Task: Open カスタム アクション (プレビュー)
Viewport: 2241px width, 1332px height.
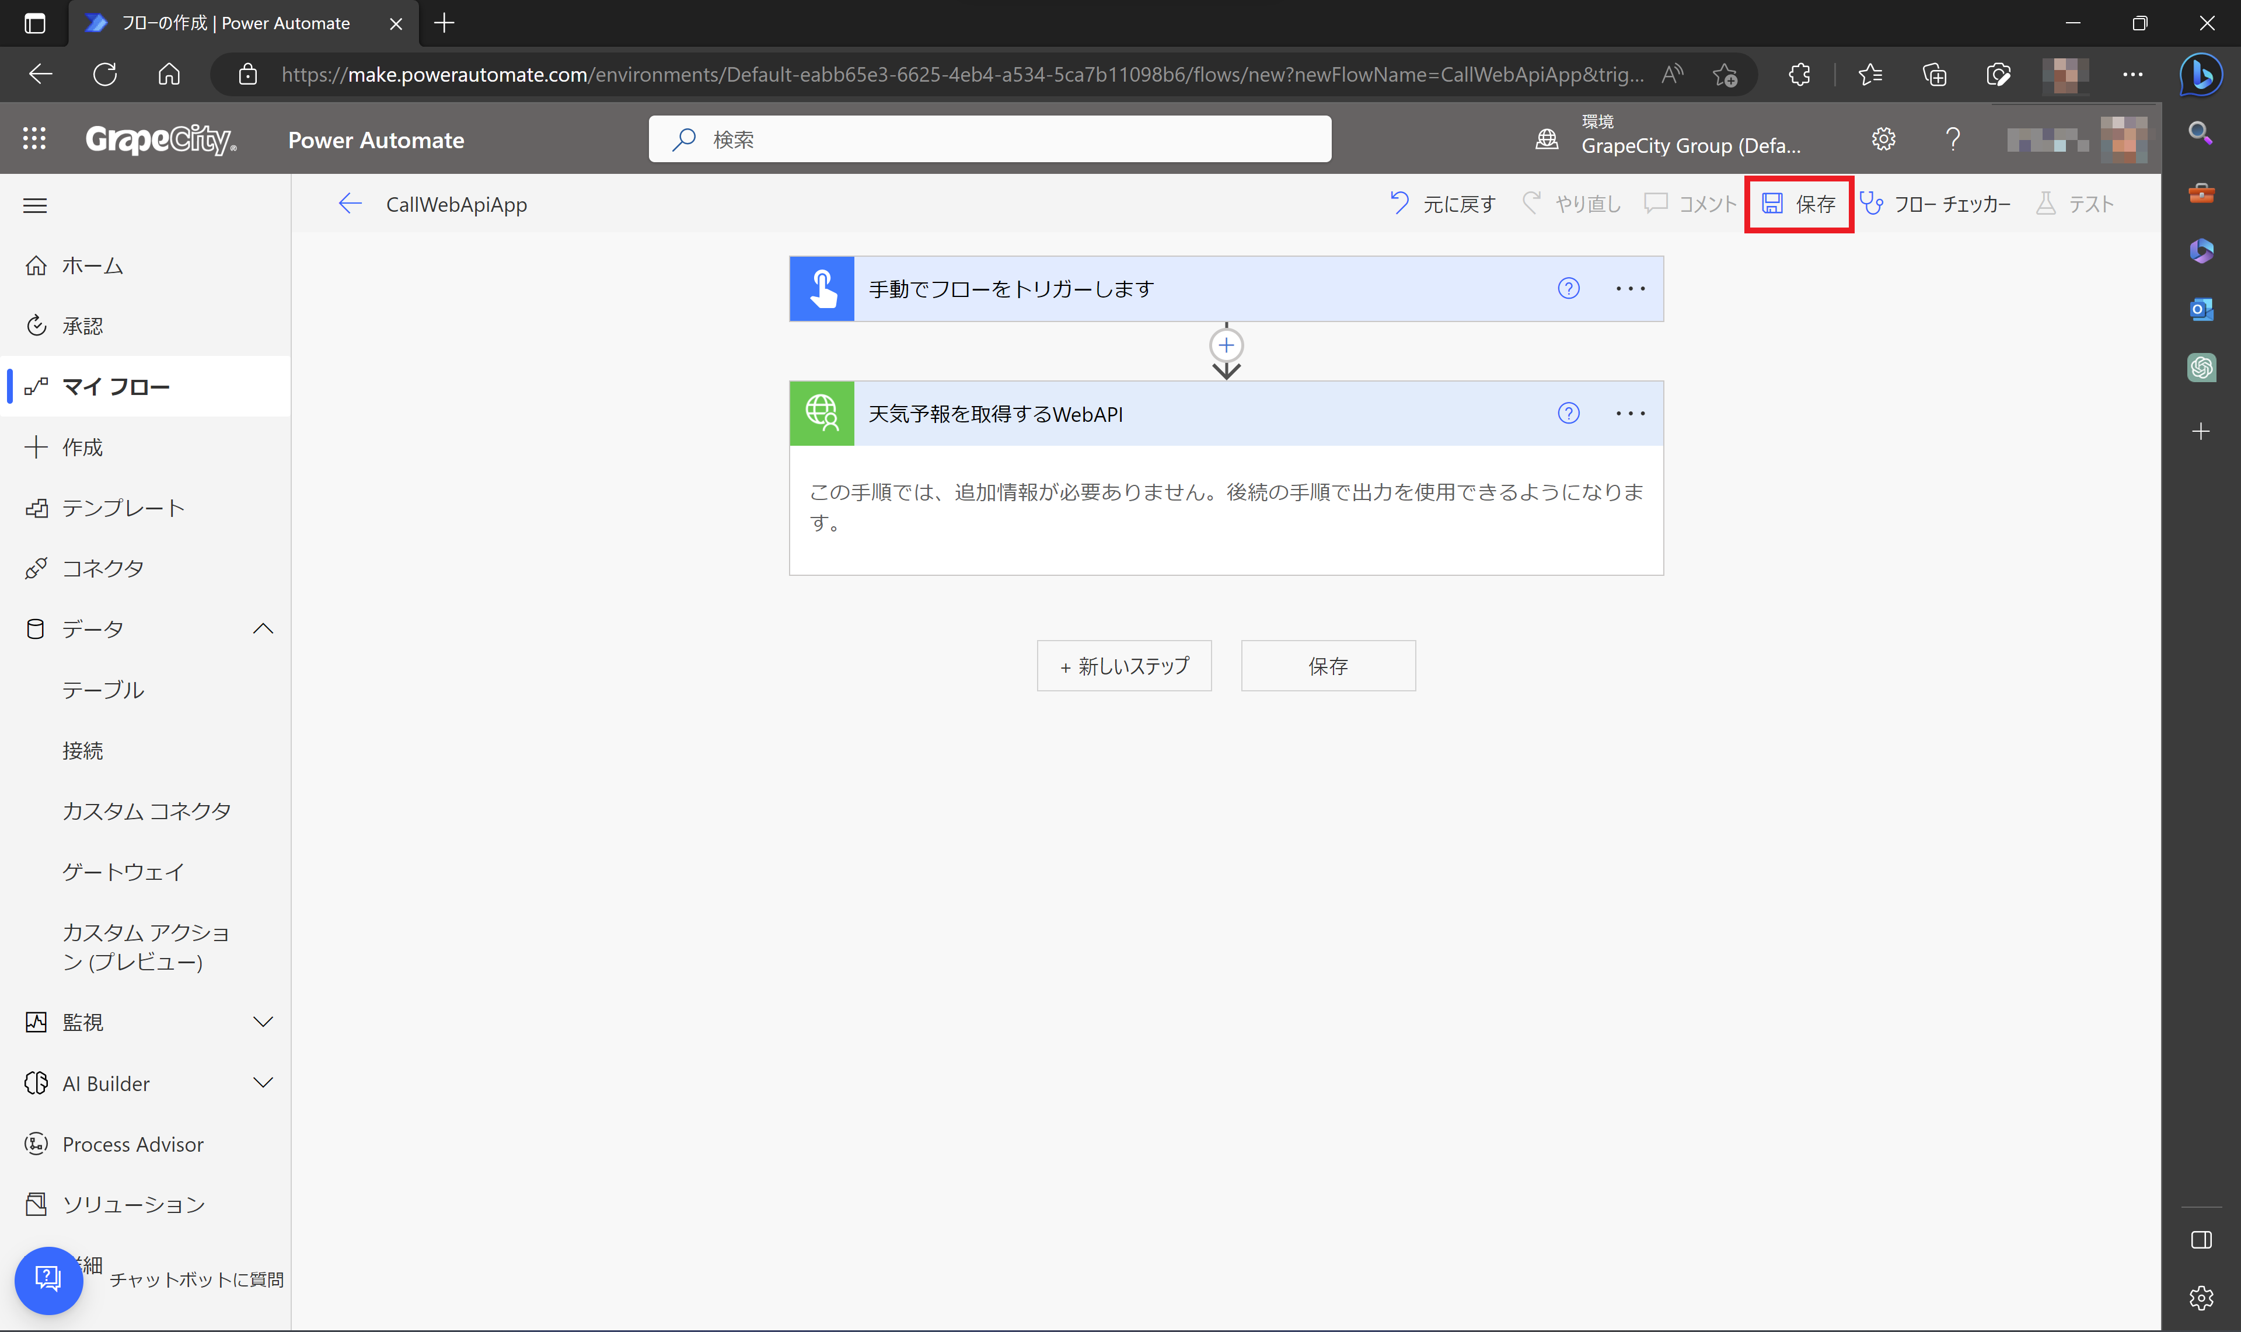Action: tap(145, 947)
